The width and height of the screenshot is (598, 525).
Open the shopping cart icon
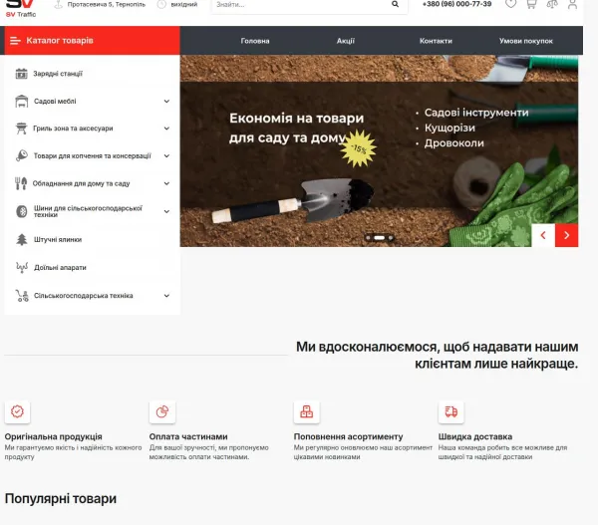pyautogui.click(x=531, y=4)
